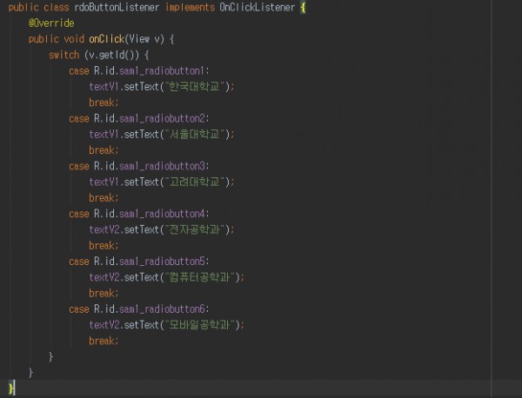Click textV1 on the 서울대학교 line
Viewport: 522px width, 398px height.
pyautogui.click(x=104, y=135)
